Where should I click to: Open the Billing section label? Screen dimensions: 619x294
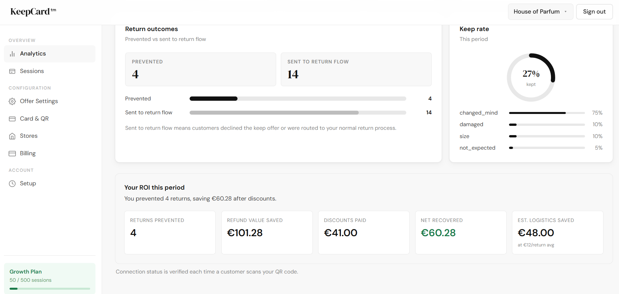[x=28, y=153]
